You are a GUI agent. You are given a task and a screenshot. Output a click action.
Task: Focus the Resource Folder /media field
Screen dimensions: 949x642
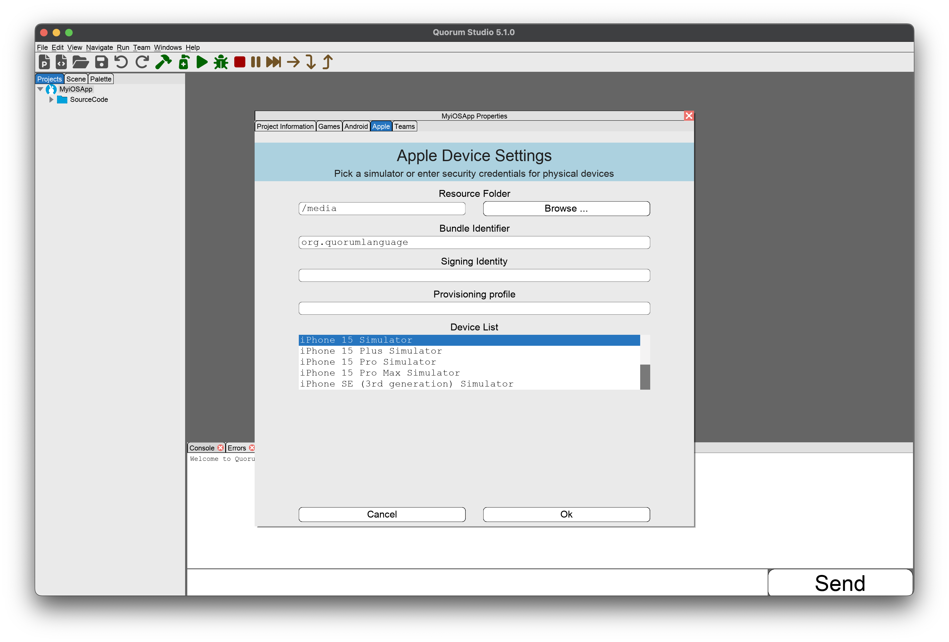[382, 208]
